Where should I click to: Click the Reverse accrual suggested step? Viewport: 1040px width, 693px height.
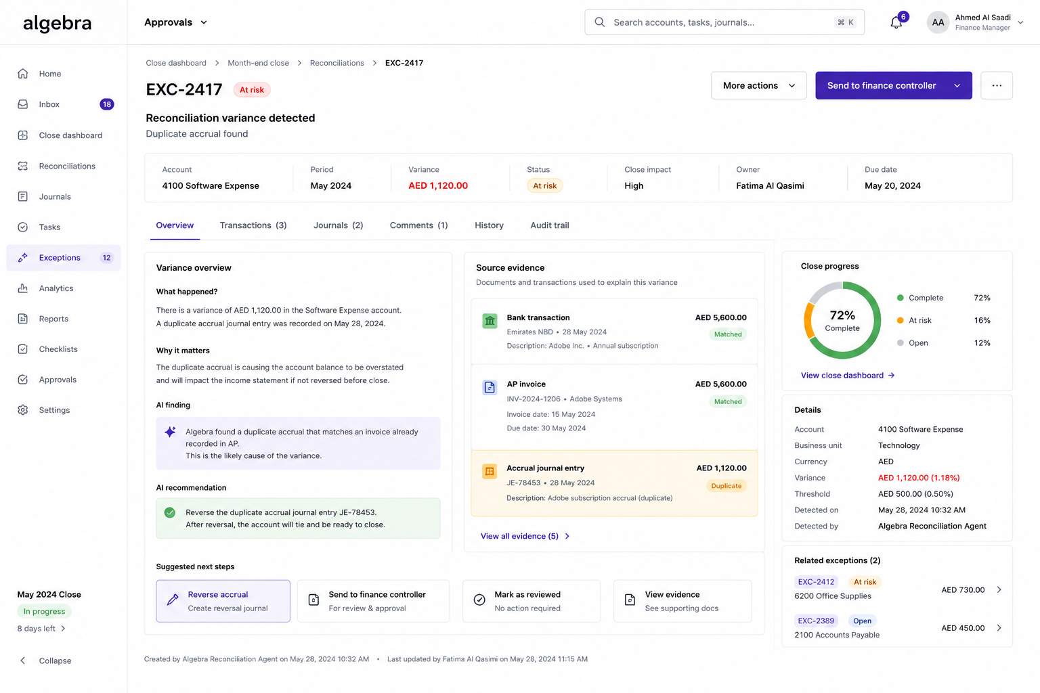tap(223, 601)
